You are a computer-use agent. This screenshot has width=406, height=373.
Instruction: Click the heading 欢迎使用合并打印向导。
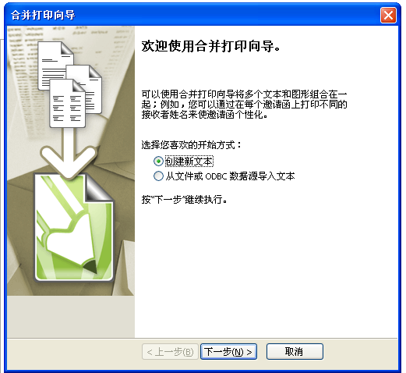210,47
